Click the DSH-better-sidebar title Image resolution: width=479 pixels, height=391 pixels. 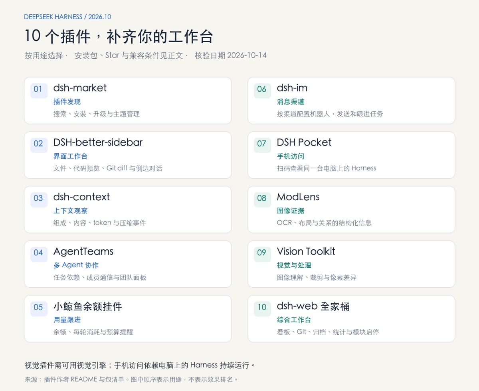point(98,142)
